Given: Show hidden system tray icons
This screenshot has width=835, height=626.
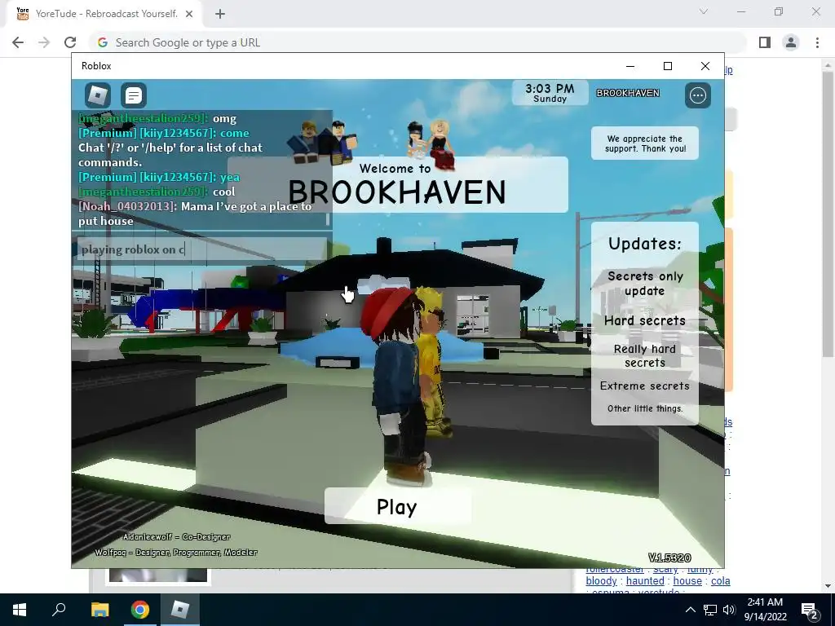Looking at the screenshot, I should (x=690, y=610).
